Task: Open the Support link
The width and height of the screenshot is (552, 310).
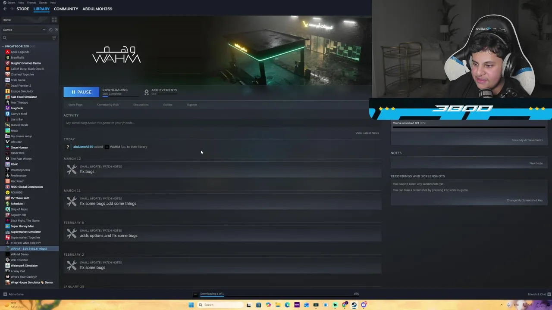Action: [x=192, y=105]
